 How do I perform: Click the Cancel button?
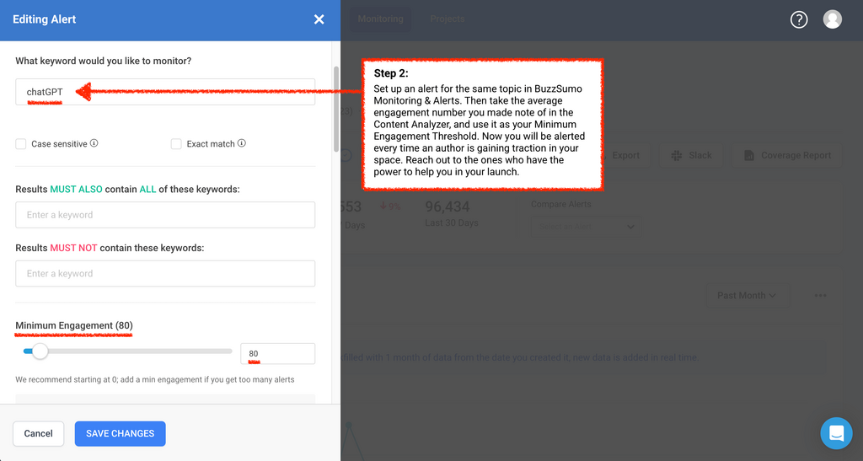click(x=38, y=433)
